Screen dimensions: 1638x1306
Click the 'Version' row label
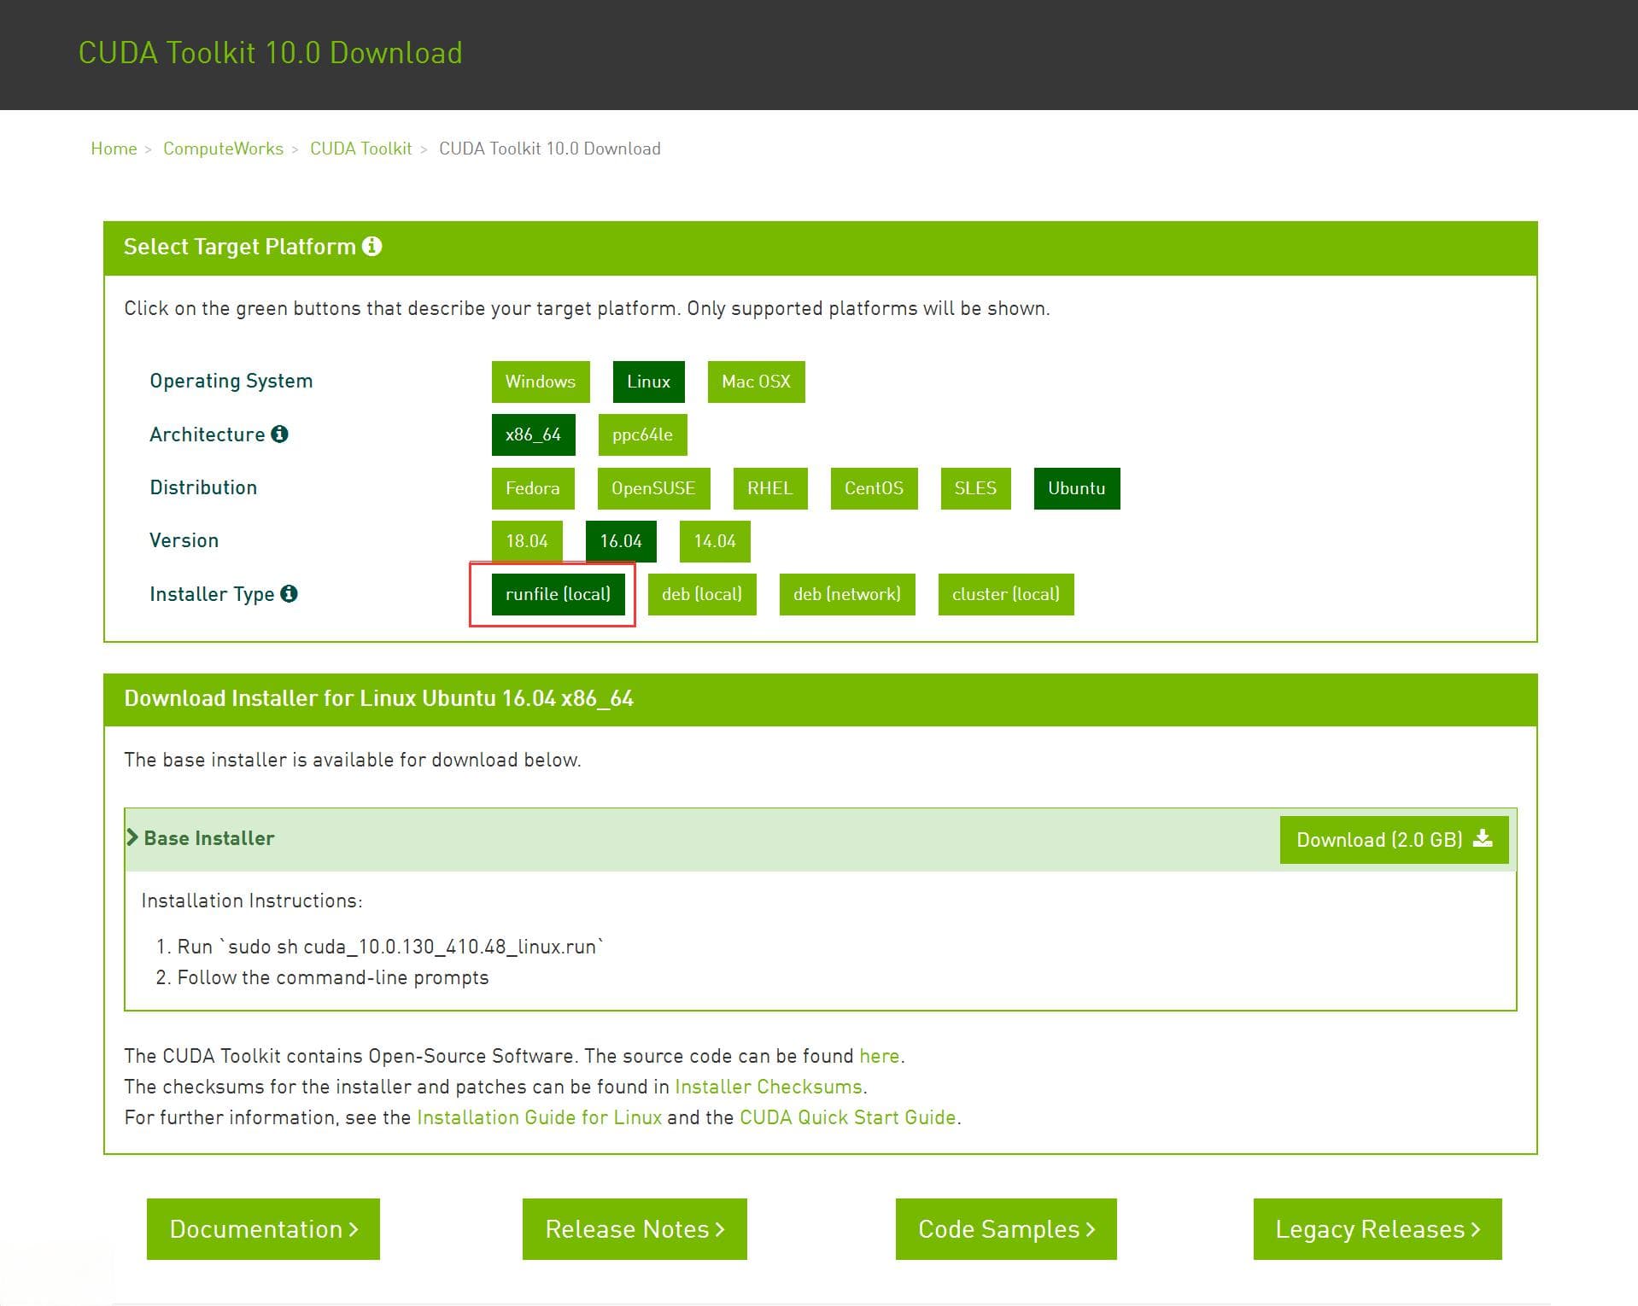click(x=184, y=540)
